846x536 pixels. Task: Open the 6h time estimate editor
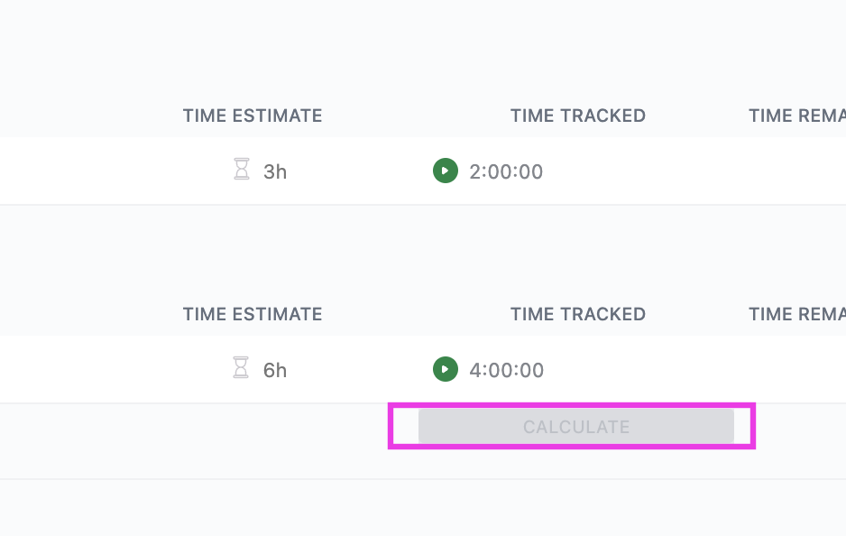[x=273, y=370]
